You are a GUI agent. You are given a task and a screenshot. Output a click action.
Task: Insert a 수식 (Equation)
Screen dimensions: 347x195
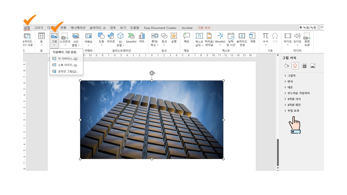(265, 40)
